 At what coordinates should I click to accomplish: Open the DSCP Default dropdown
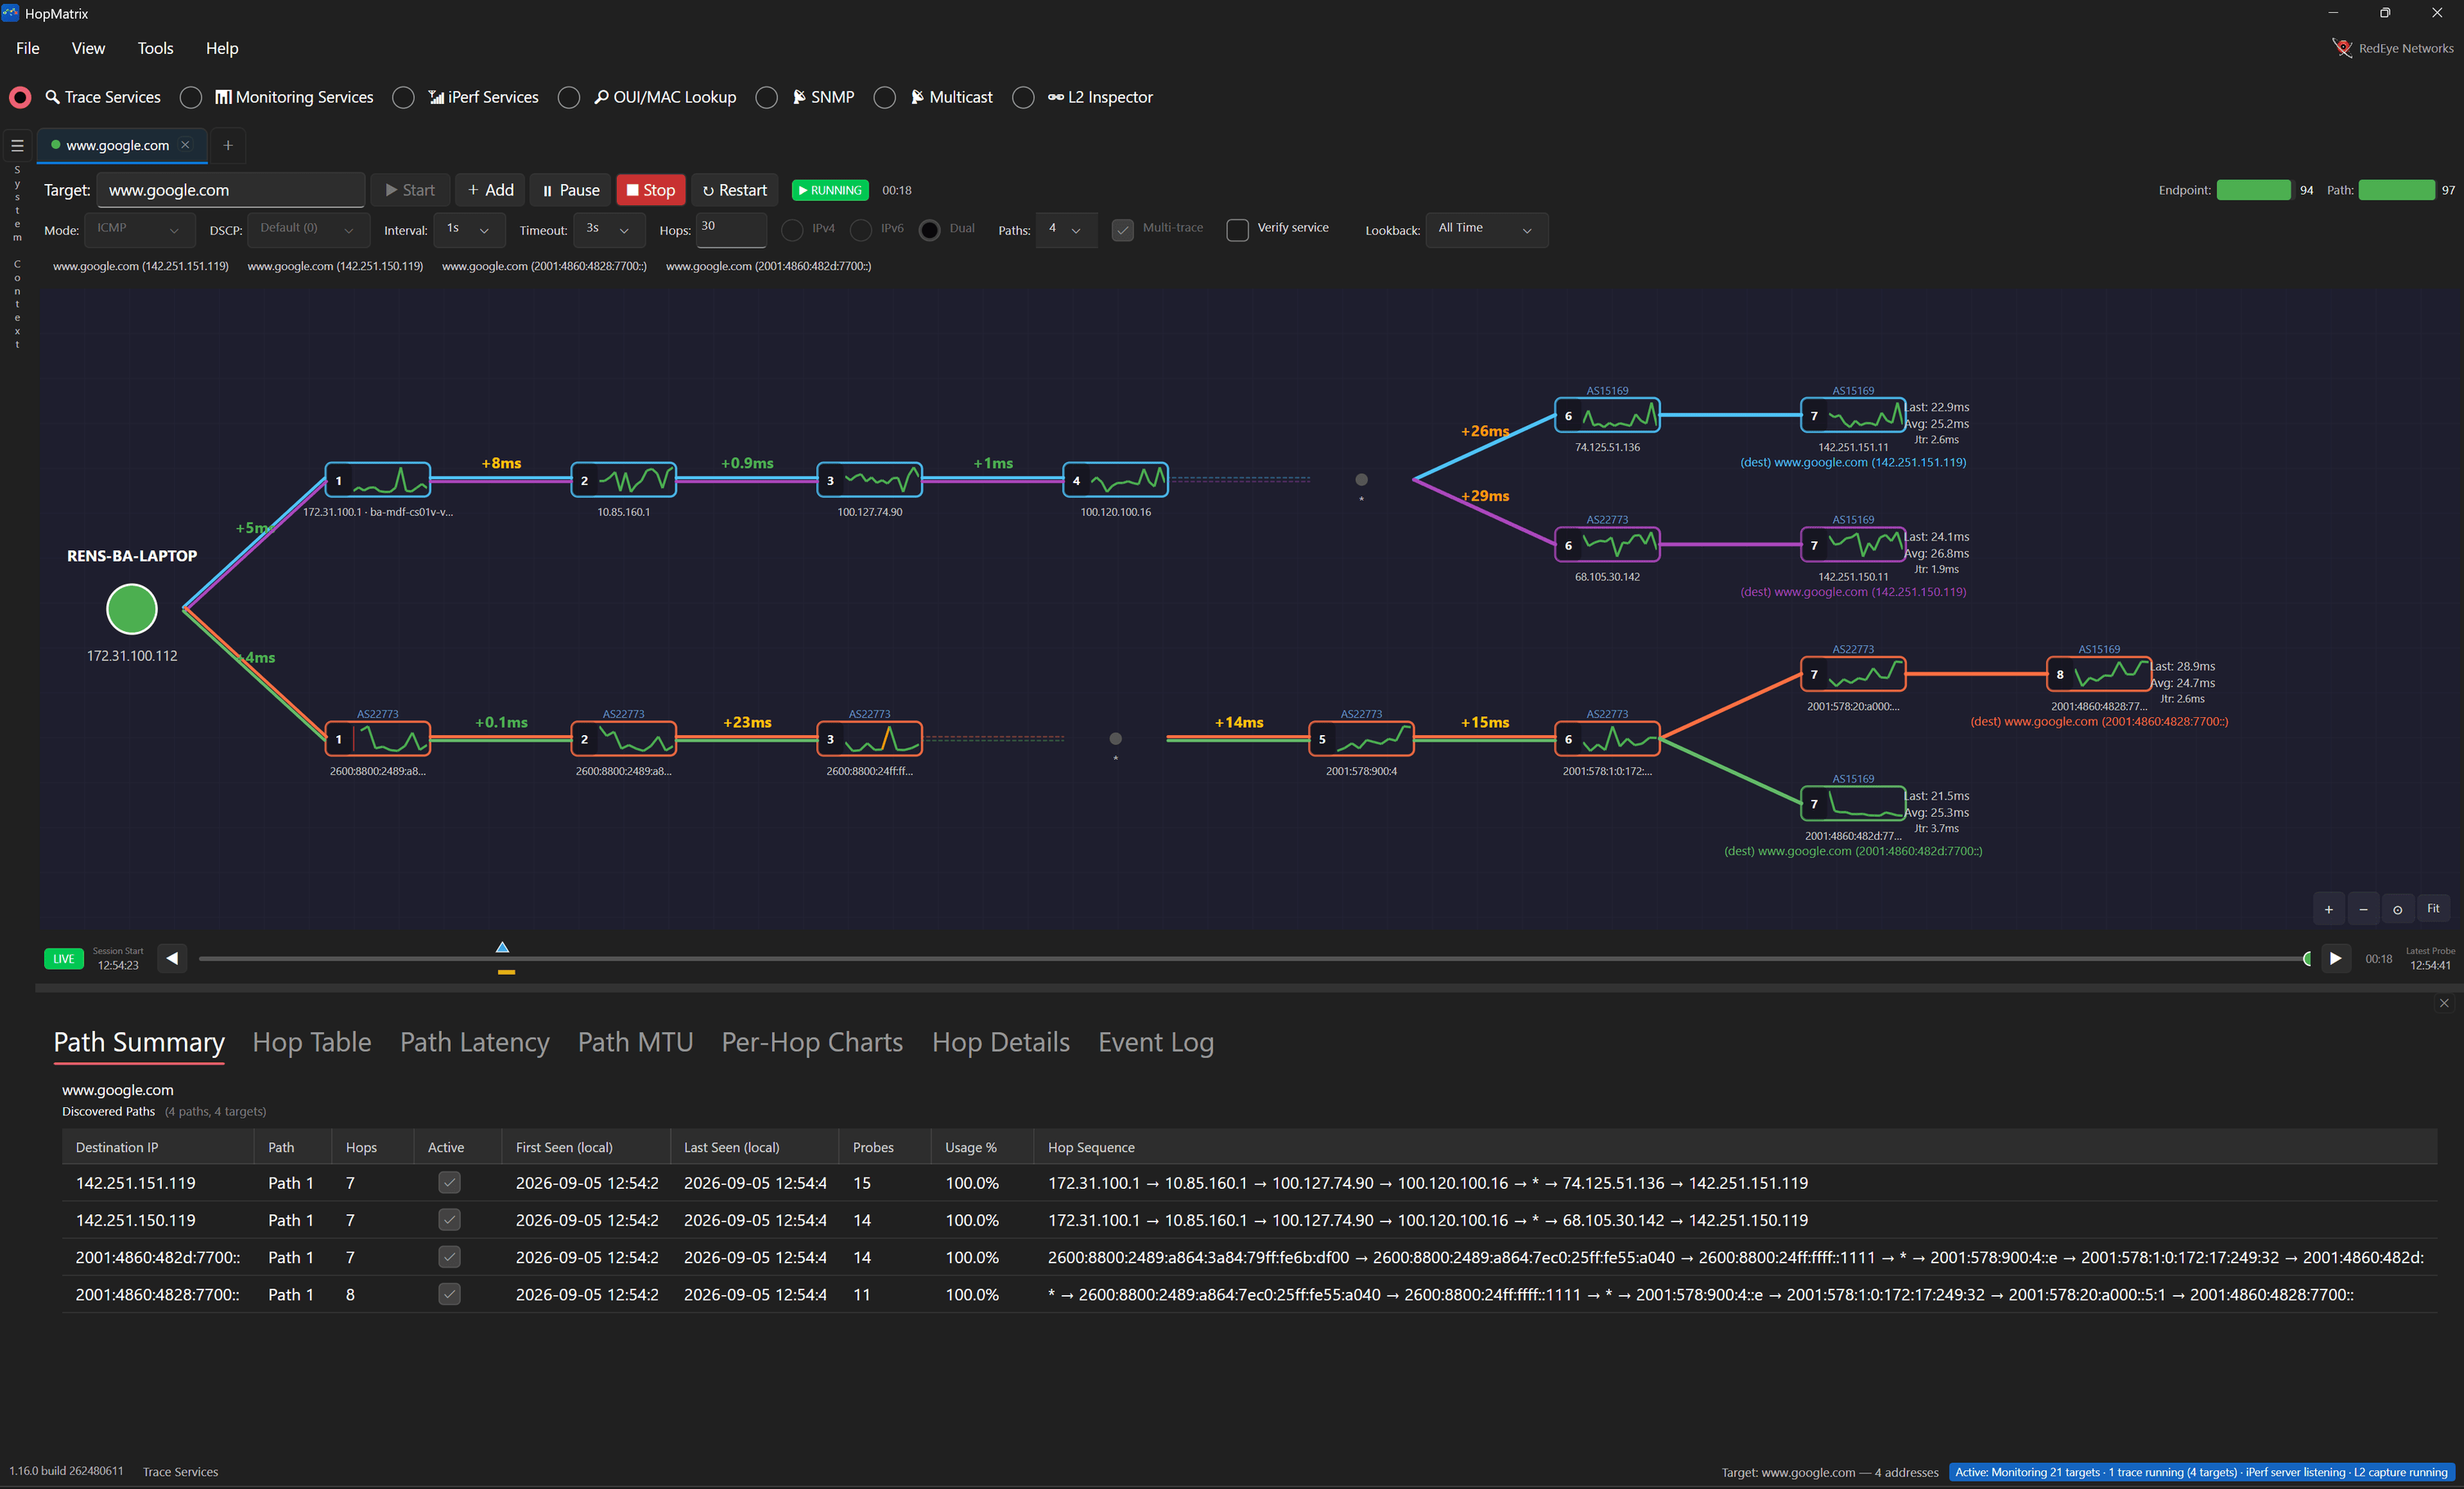[308, 230]
